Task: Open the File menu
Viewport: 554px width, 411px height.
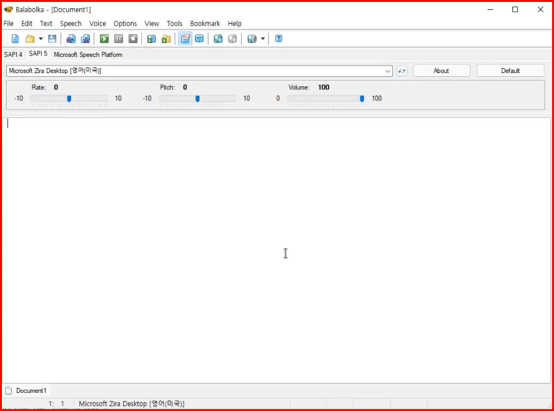Action: [x=9, y=23]
